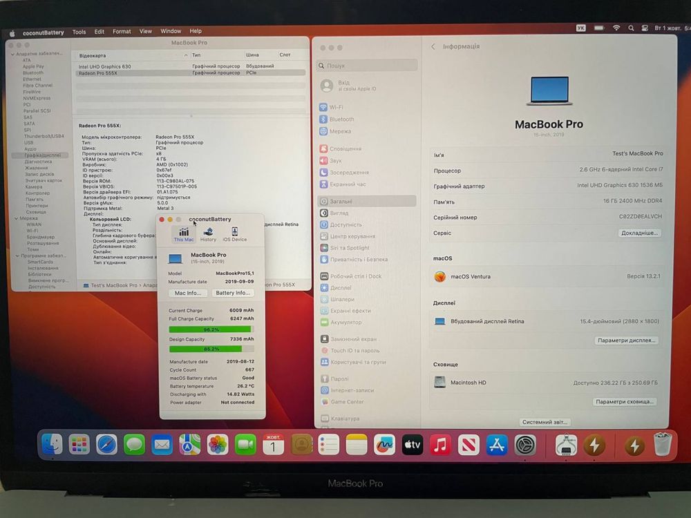Select Thunderbolt/USB4 in System Report sidebar
The height and width of the screenshot is (518, 691).
coord(44,136)
